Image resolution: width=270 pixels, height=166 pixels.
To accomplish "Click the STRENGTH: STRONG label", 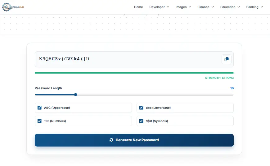I will tap(219, 78).
